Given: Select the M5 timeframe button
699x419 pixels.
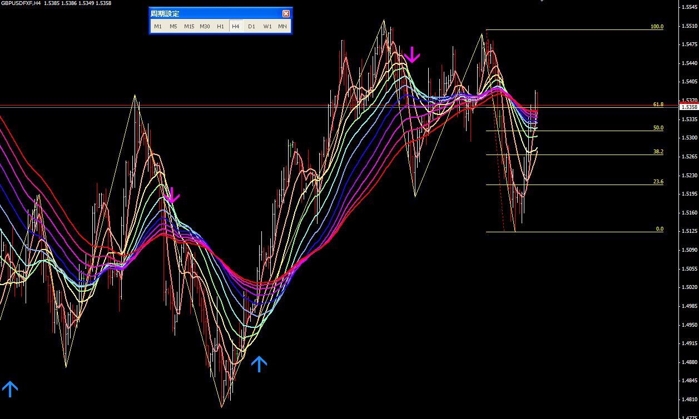Looking at the screenshot, I should coord(173,26).
